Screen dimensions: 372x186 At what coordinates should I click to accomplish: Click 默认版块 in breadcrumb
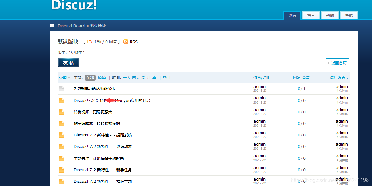click(x=98, y=26)
